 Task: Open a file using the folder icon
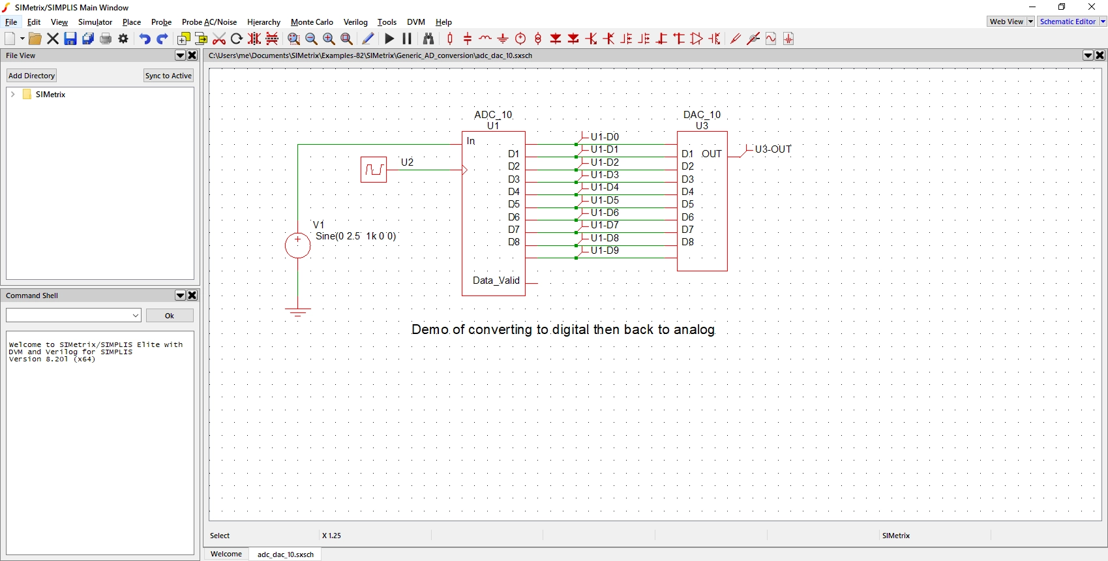tap(35, 38)
